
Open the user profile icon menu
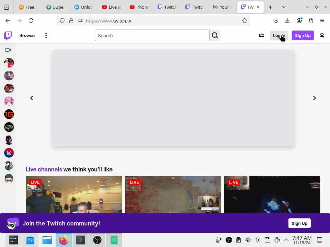point(322,35)
